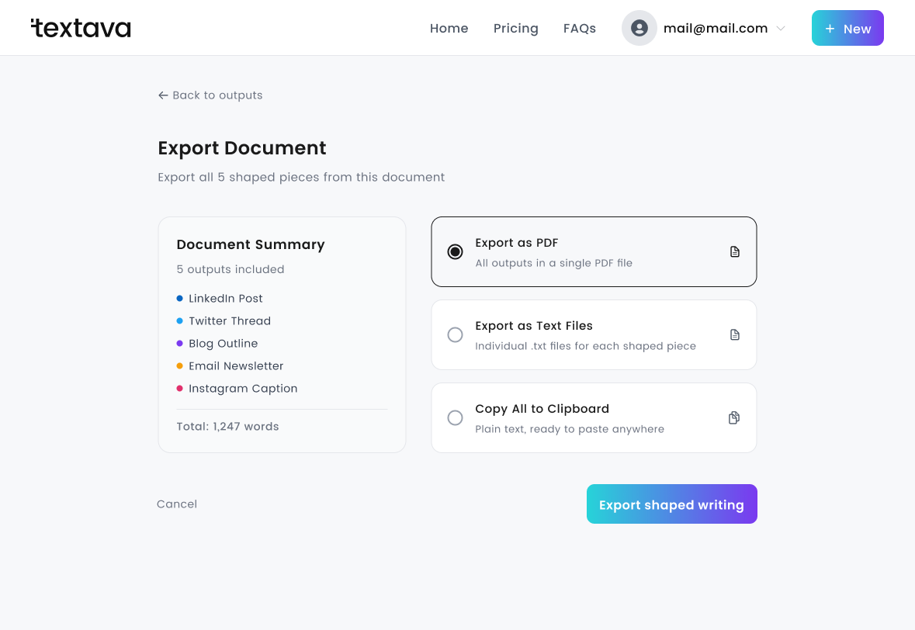The height and width of the screenshot is (630, 915).
Task: Click 'Export all 5 shaped pieces' subtitle
Action: (x=301, y=178)
